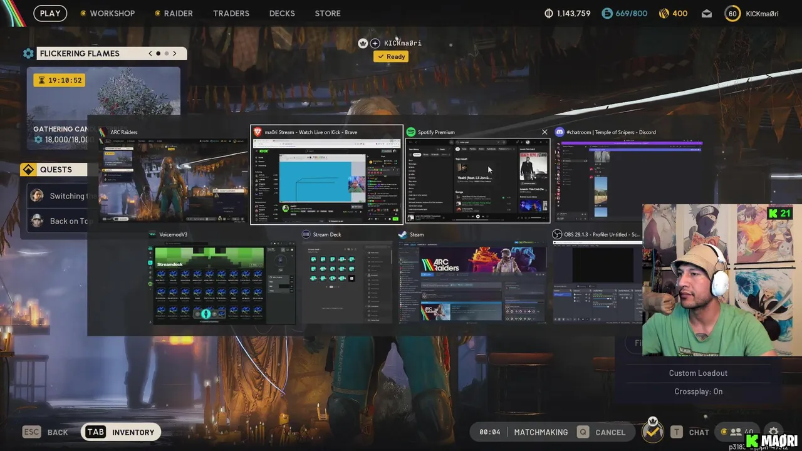Click the Spotify icon in switcher title
The width and height of the screenshot is (802, 451).
click(x=411, y=132)
